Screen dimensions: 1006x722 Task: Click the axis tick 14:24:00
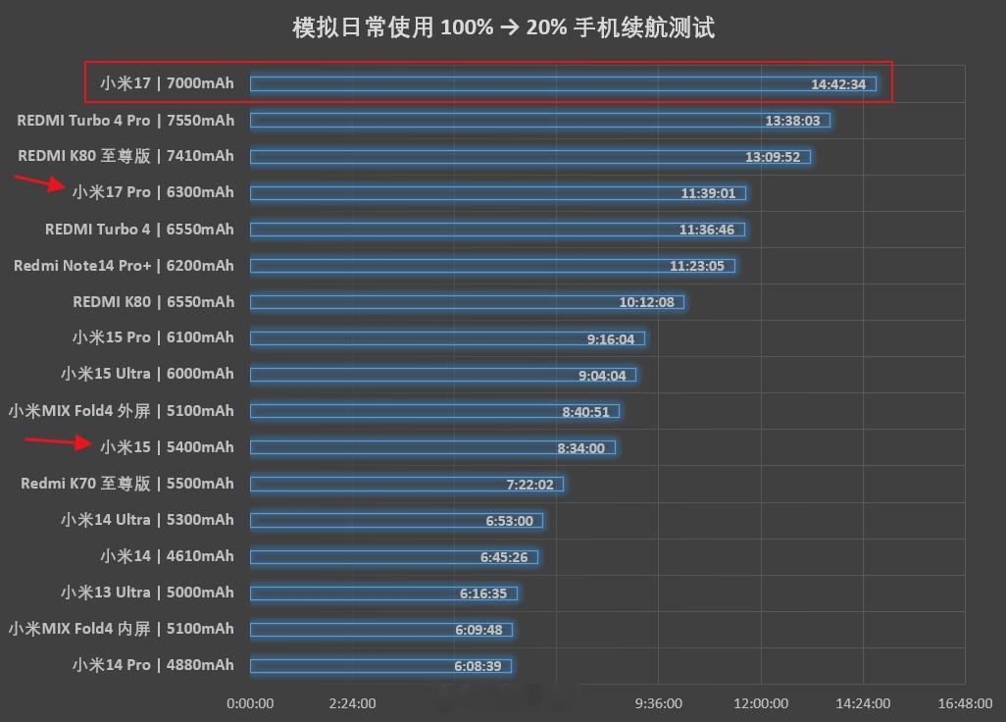coord(863,703)
